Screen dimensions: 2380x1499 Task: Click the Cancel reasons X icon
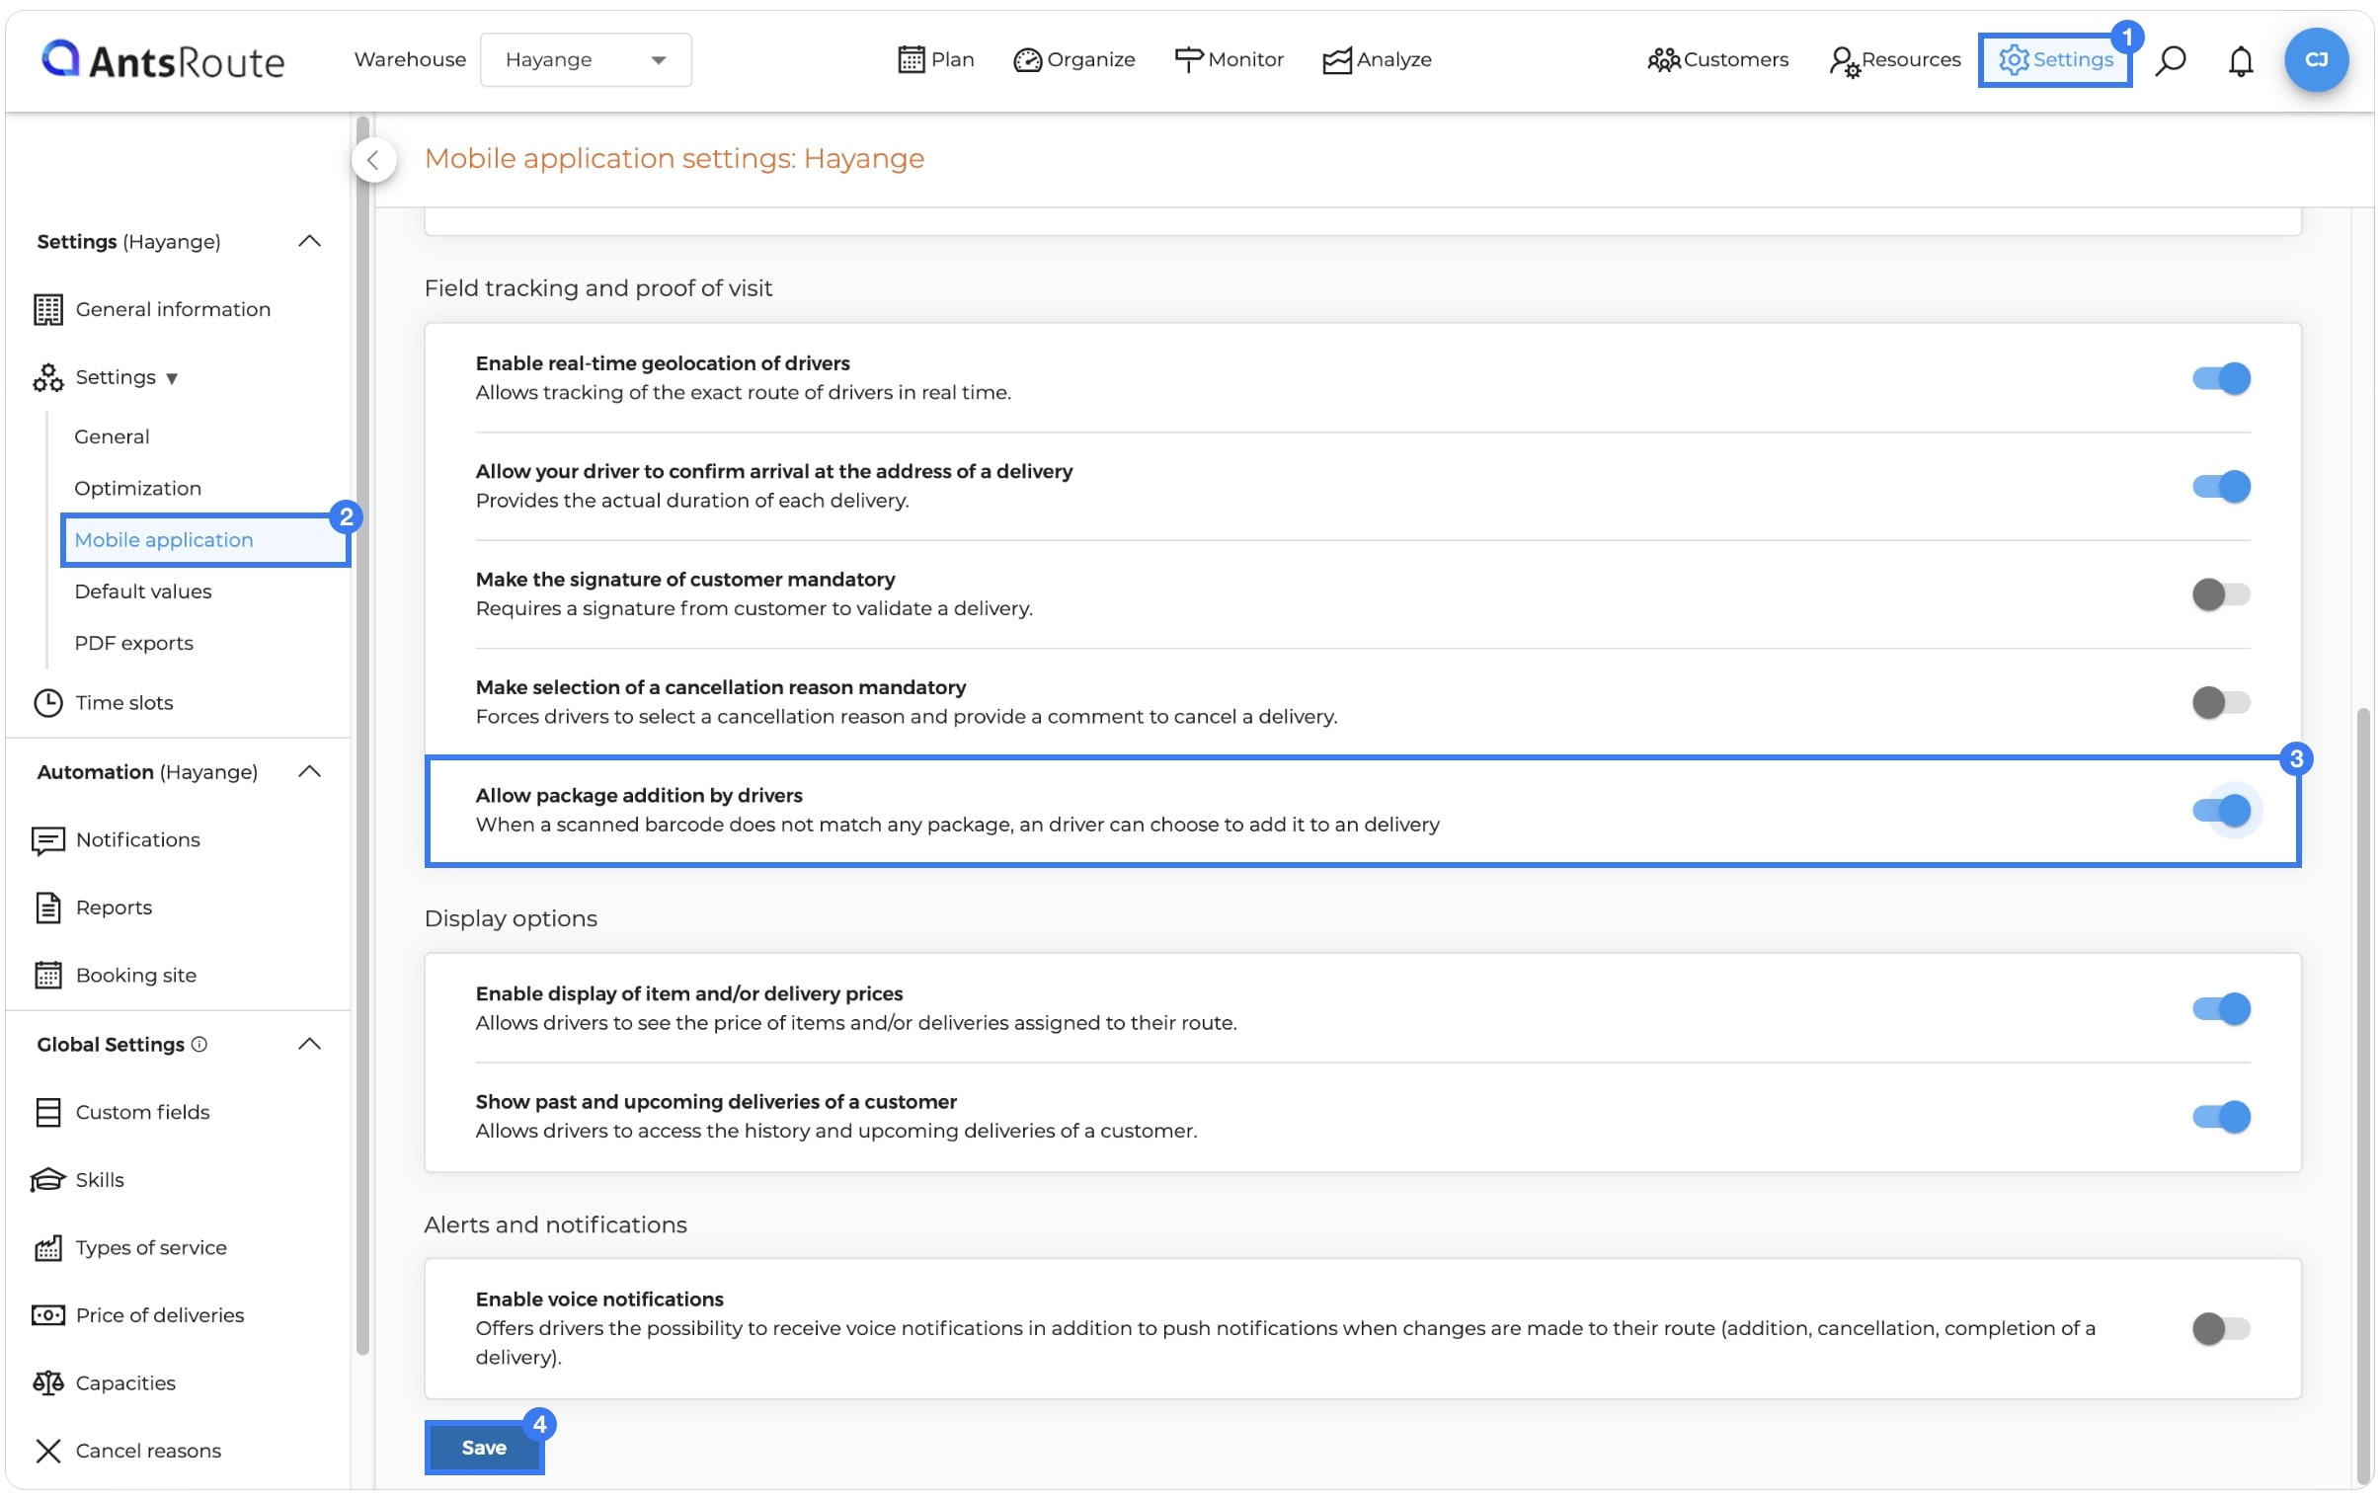(x=47, y=1451)
